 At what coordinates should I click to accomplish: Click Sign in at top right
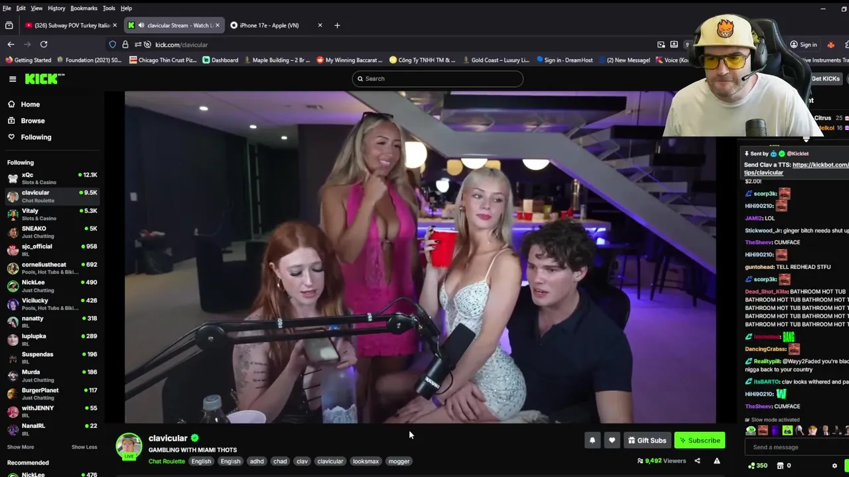pyautogui.click(x=803, y=44)
